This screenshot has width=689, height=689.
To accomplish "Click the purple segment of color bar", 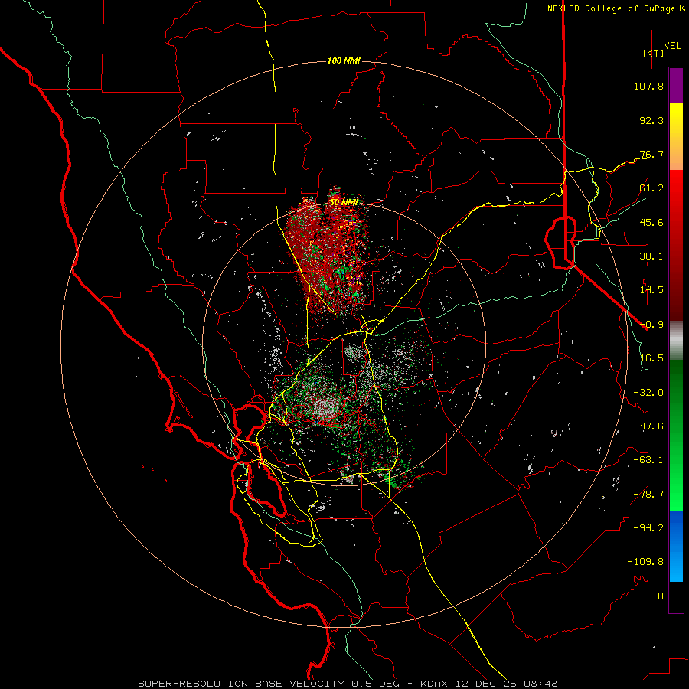I will pos(676,85).
